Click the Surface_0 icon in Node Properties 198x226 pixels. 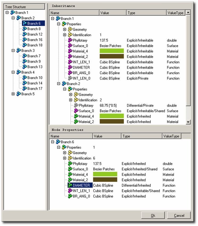point(70,169)
